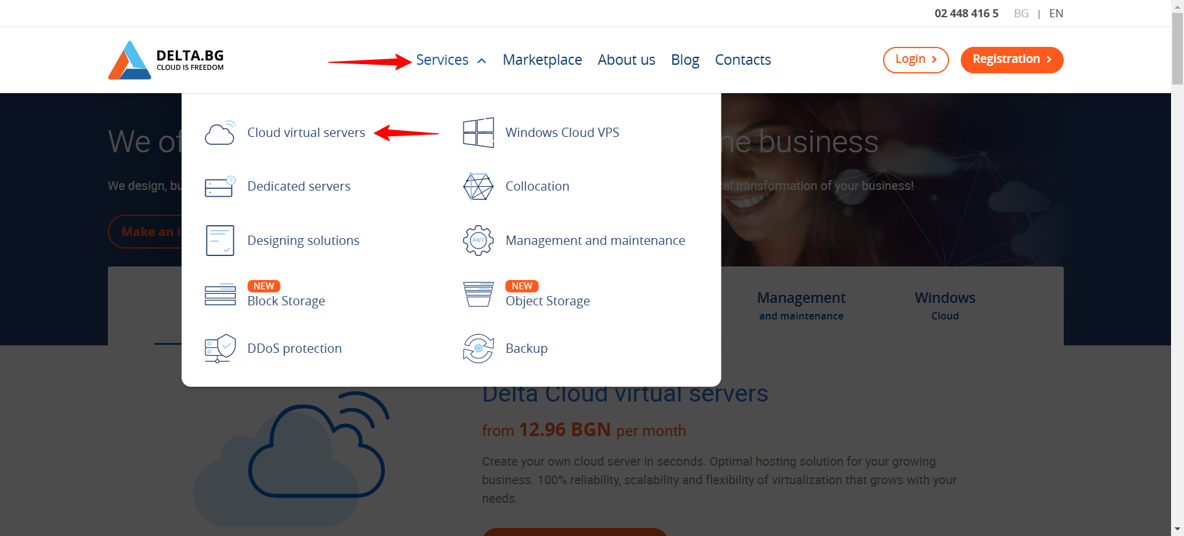Open the Contacts page
This screenshot has height=536, width=1184.
pyautogui.click(x=743, y=60)
